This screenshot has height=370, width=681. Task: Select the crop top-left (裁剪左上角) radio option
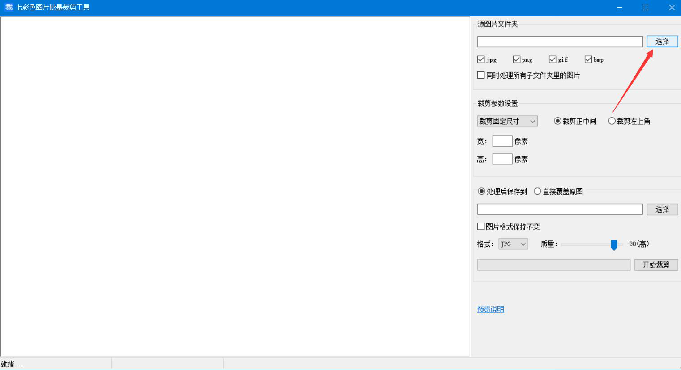tap(612, 121)
